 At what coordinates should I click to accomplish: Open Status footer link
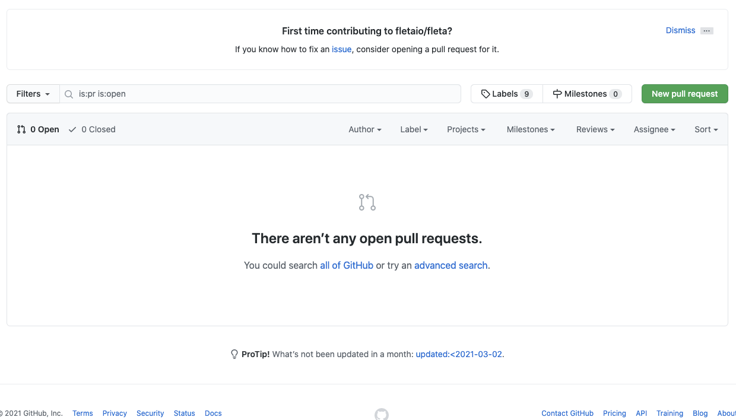tap(185, 413)
